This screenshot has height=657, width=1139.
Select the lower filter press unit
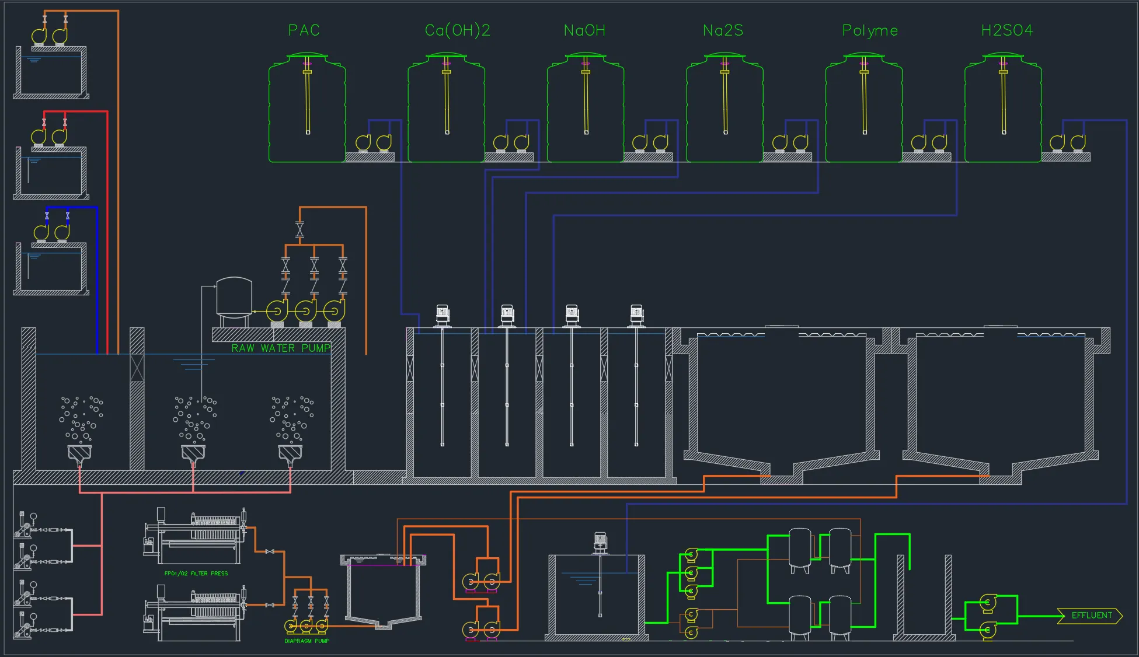point(195,613)
